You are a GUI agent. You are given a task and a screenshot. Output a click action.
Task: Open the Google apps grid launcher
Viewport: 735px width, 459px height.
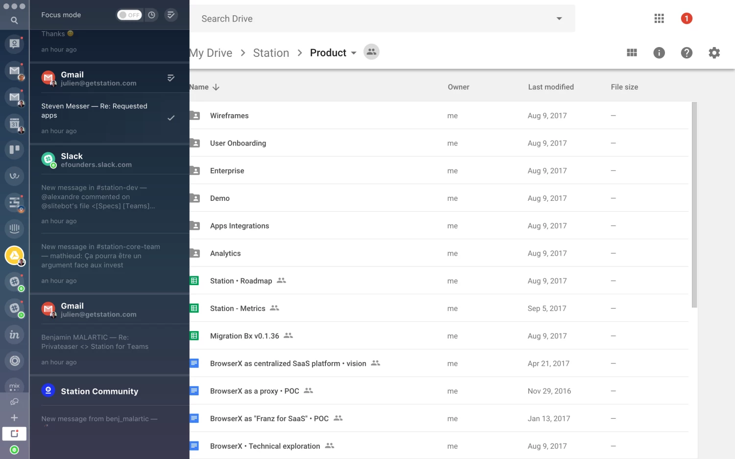(x=659, y=19)
